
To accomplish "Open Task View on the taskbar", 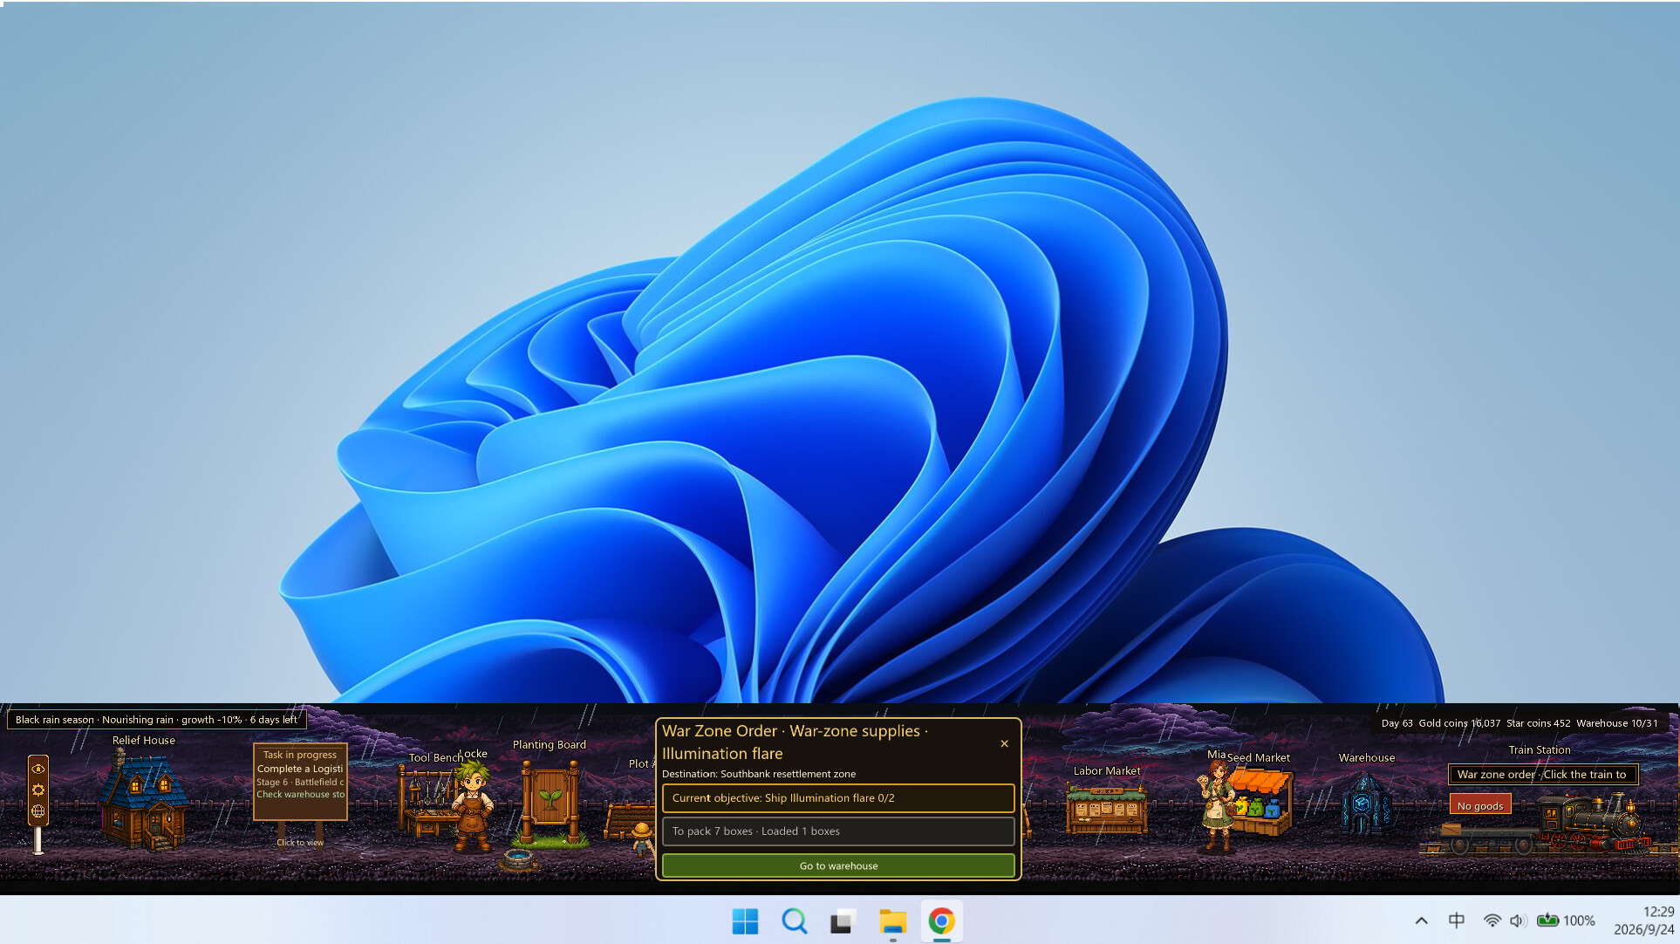I will coord(843,920).
